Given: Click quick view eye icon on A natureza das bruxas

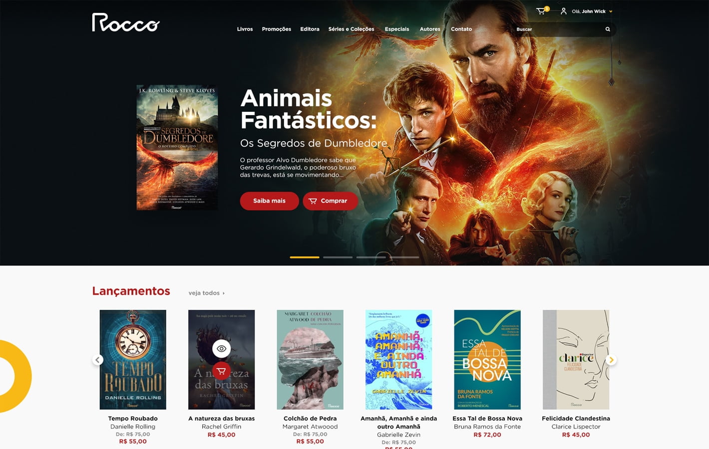Looking at the screenshot, I should click(x=221, y=349).
